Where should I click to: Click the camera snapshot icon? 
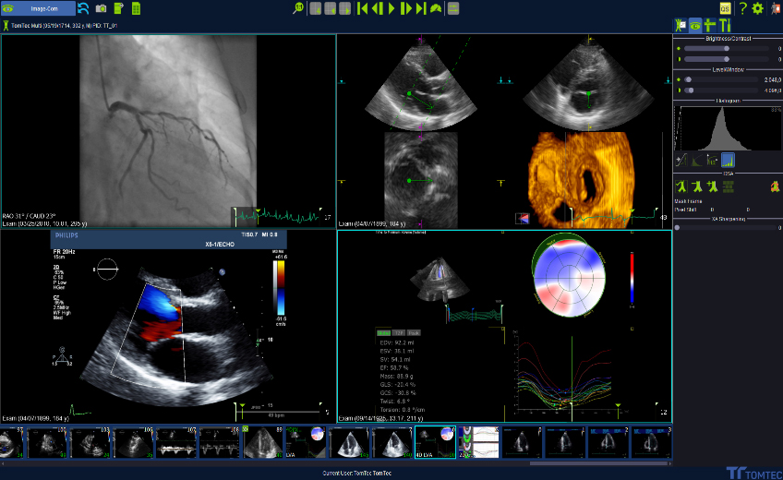point(101,8)
